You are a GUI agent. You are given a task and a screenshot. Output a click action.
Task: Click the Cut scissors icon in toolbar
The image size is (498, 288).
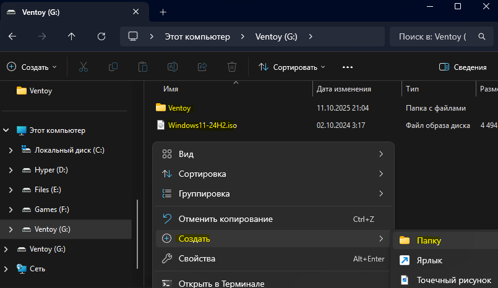[83, 67]
